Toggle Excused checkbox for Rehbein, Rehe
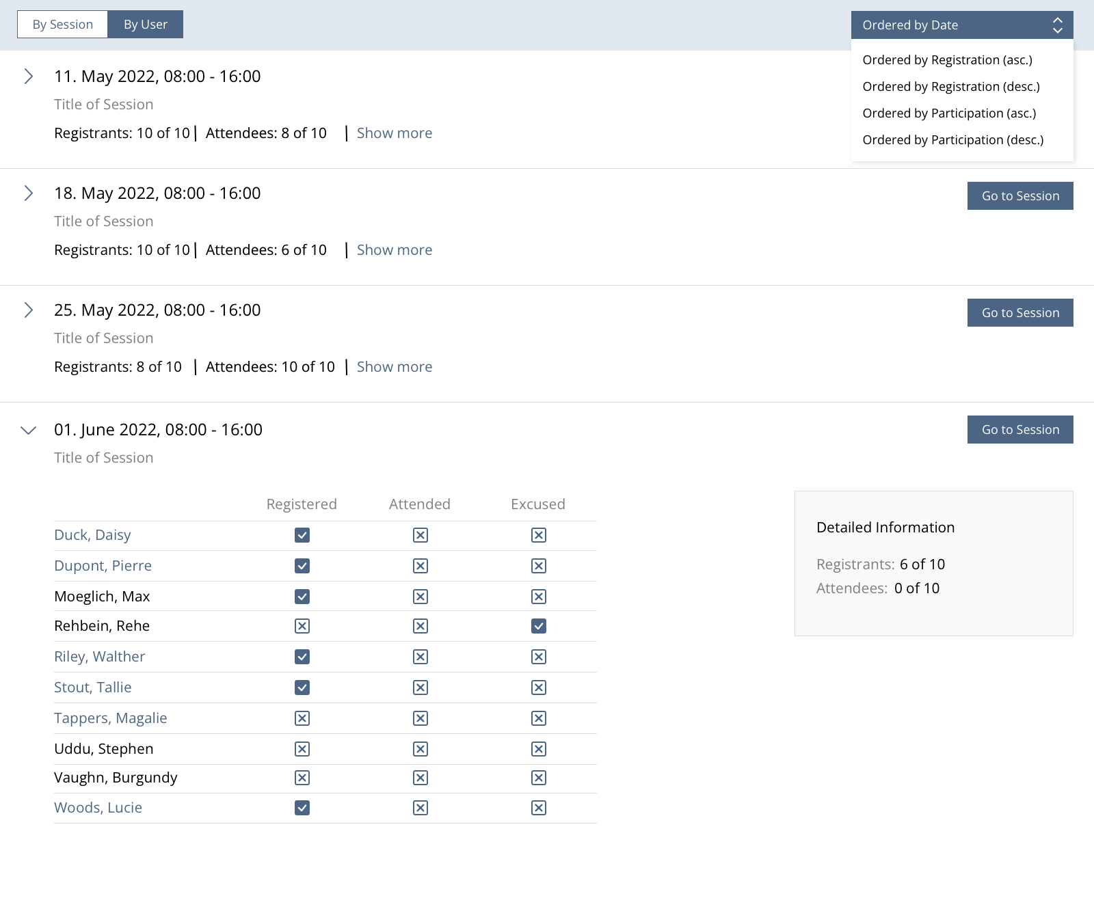1094x898 pixels. pos(539,626)
